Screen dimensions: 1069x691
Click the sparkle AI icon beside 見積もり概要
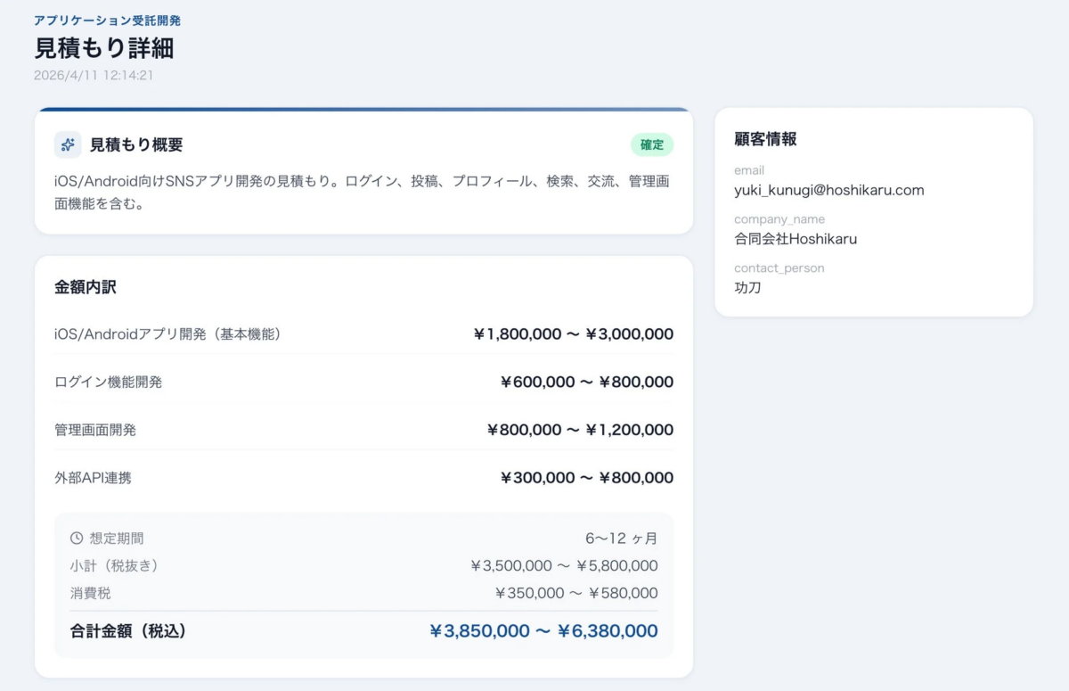point(66,144)
